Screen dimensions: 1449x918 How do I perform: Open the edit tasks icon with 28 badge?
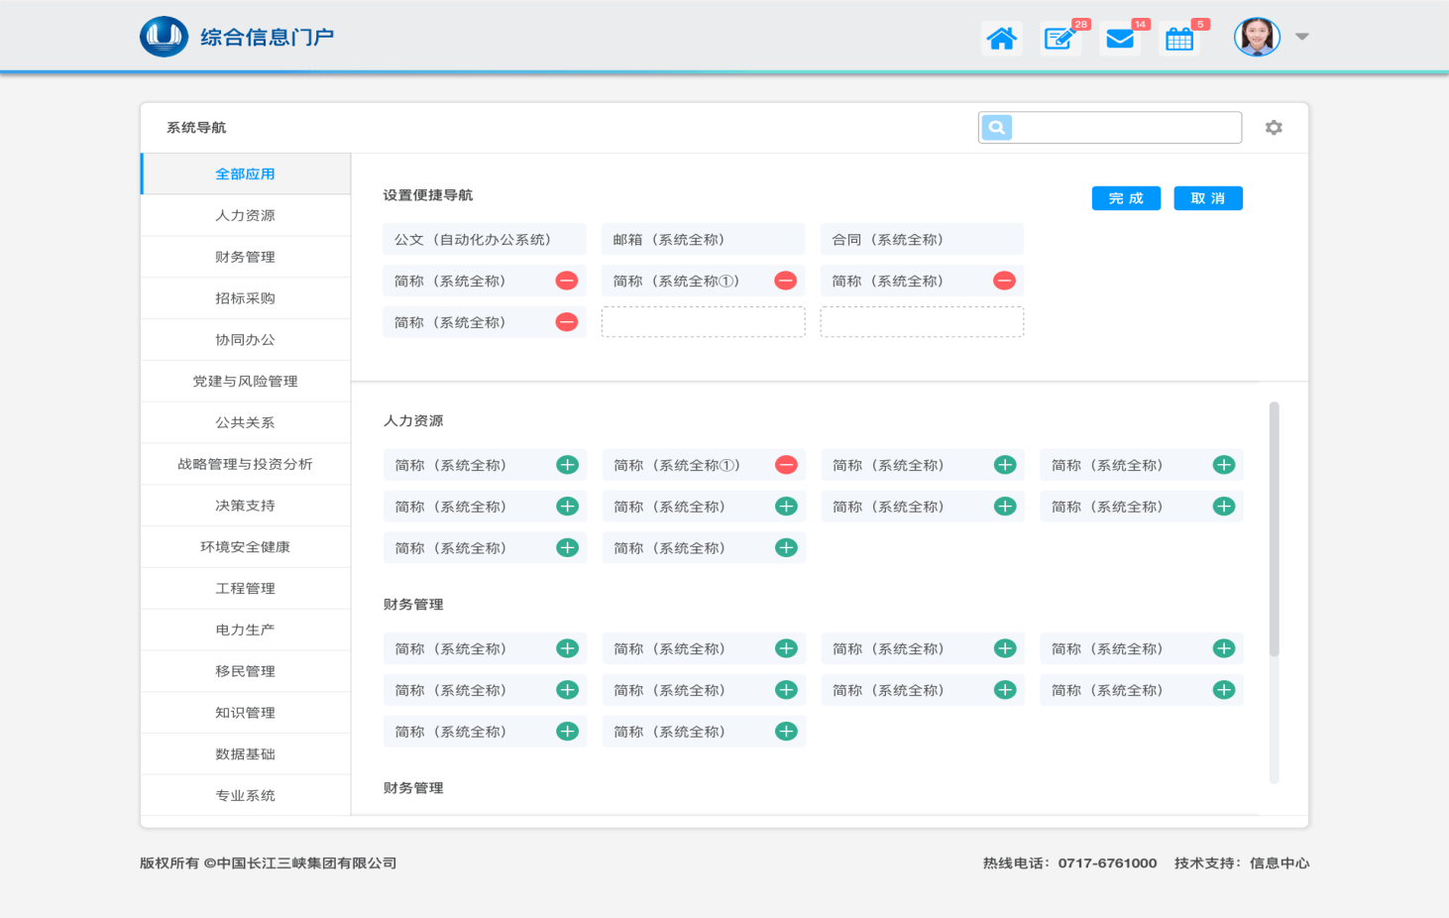[1059, 39]
